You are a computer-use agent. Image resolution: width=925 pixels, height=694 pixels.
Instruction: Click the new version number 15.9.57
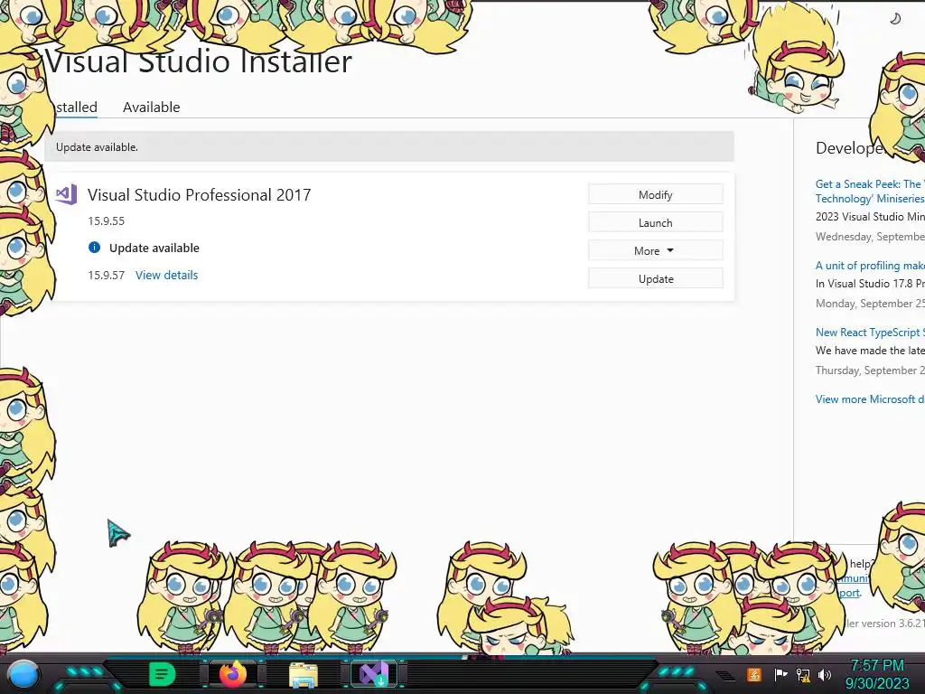(107, 275)
